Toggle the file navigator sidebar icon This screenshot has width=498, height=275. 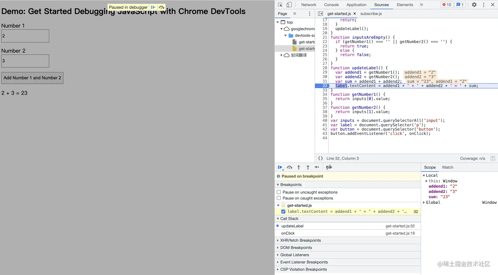(x=320, y=13)
